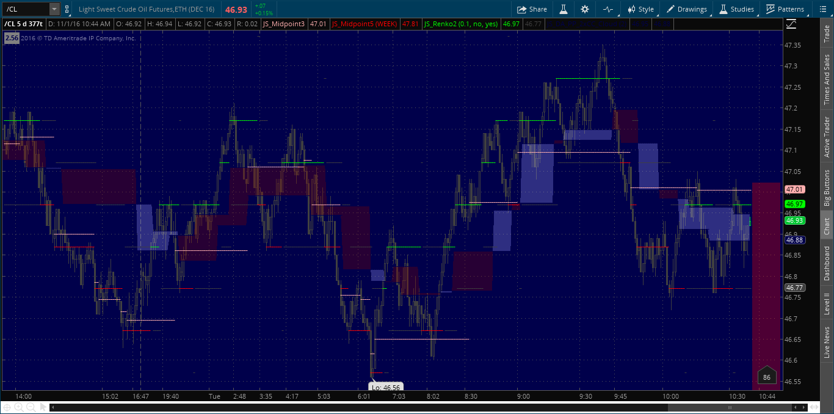The height and width of the screenshot is (414, 834).
Task: Click the Lo: 46.56 low label
Action: (386, 387)
